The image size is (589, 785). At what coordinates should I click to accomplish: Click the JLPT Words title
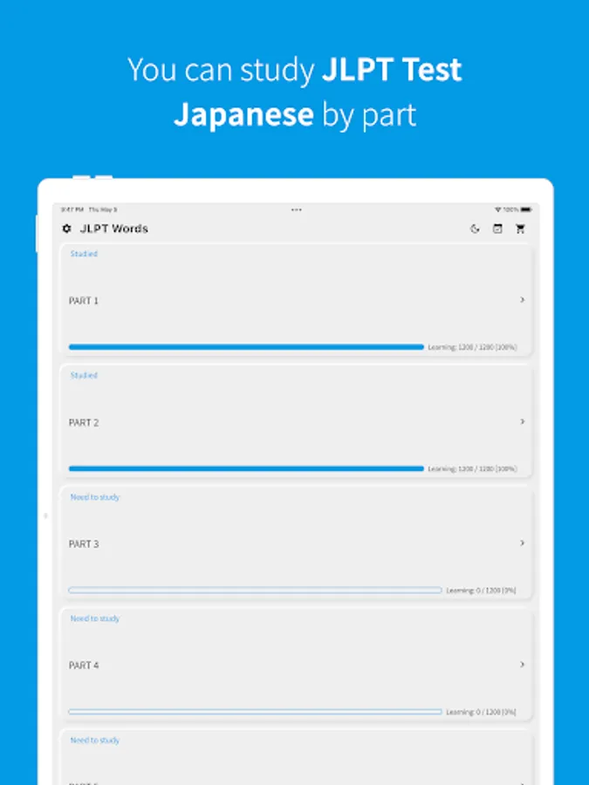114,229
